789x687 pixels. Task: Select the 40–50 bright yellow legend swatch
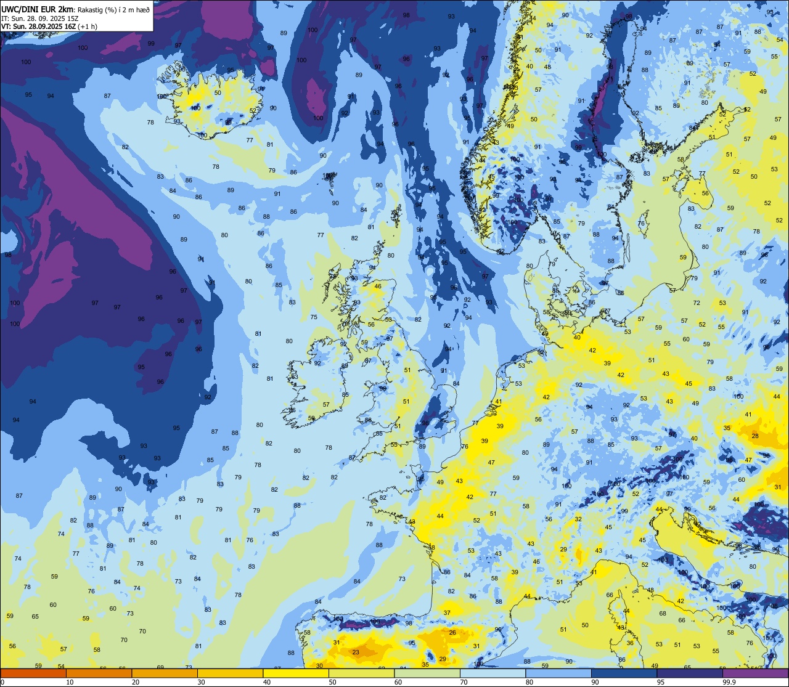(296, 673)
